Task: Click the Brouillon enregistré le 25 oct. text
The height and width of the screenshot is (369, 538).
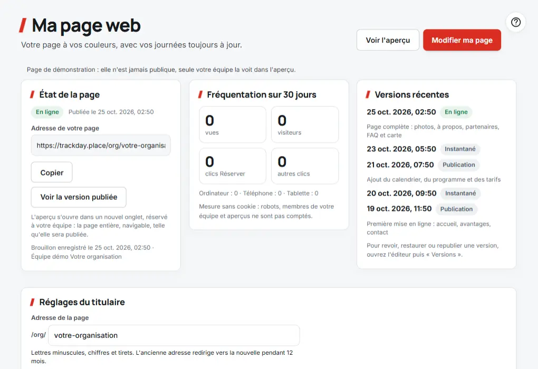Action: click(93, 252)
